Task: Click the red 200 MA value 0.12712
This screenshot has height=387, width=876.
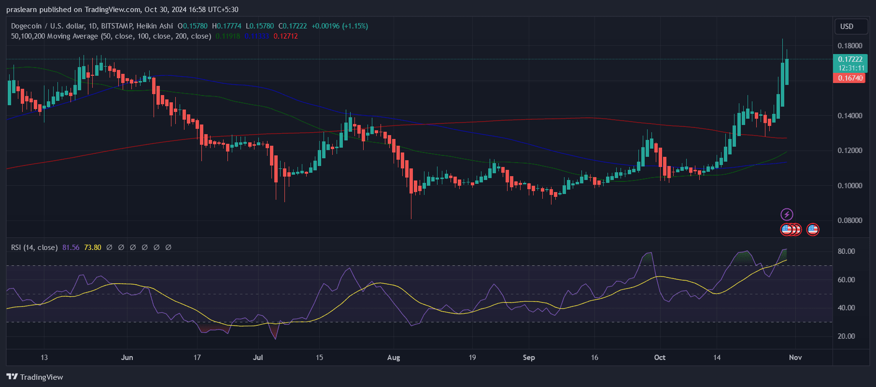Action: coord(285,36)
